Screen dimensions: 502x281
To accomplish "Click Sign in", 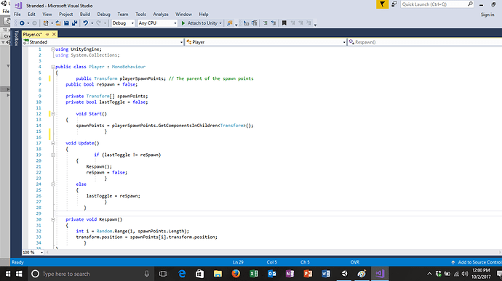I will (487, 15).
